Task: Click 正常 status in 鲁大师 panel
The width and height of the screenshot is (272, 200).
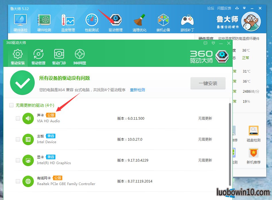Action: click(245, 58)
